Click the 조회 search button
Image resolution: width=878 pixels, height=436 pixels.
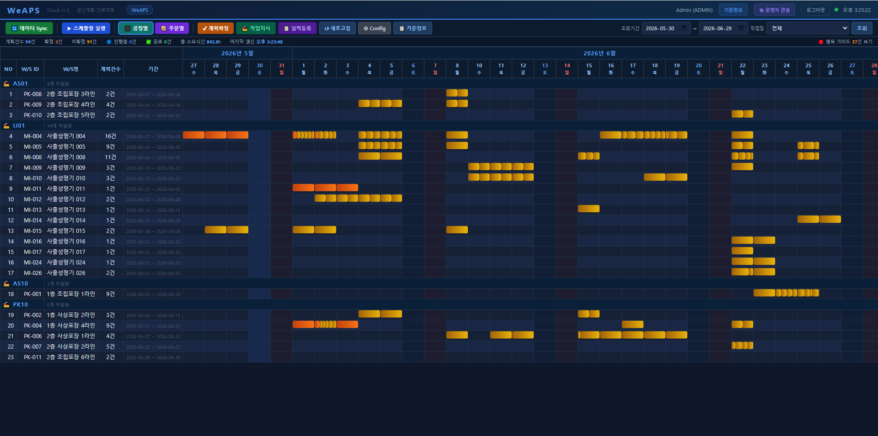pos(862,28)
